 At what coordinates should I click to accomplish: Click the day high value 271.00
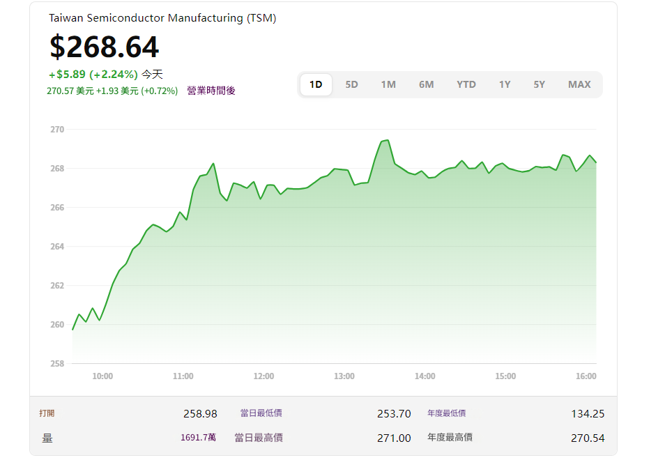pos(394,438)
